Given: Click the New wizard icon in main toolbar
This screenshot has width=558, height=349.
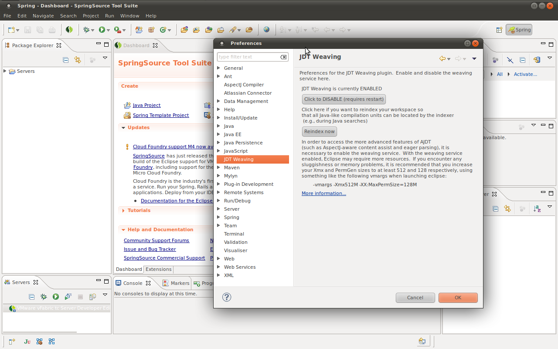Looking at the screenshot, I should click(12, 30).
